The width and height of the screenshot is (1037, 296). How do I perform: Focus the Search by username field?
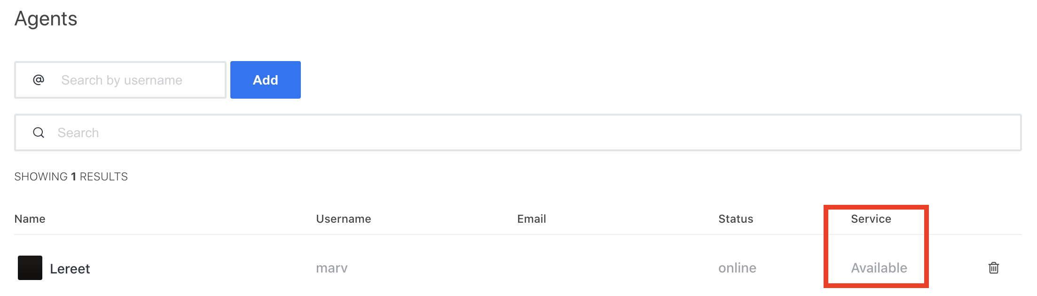tap(136, 80)
